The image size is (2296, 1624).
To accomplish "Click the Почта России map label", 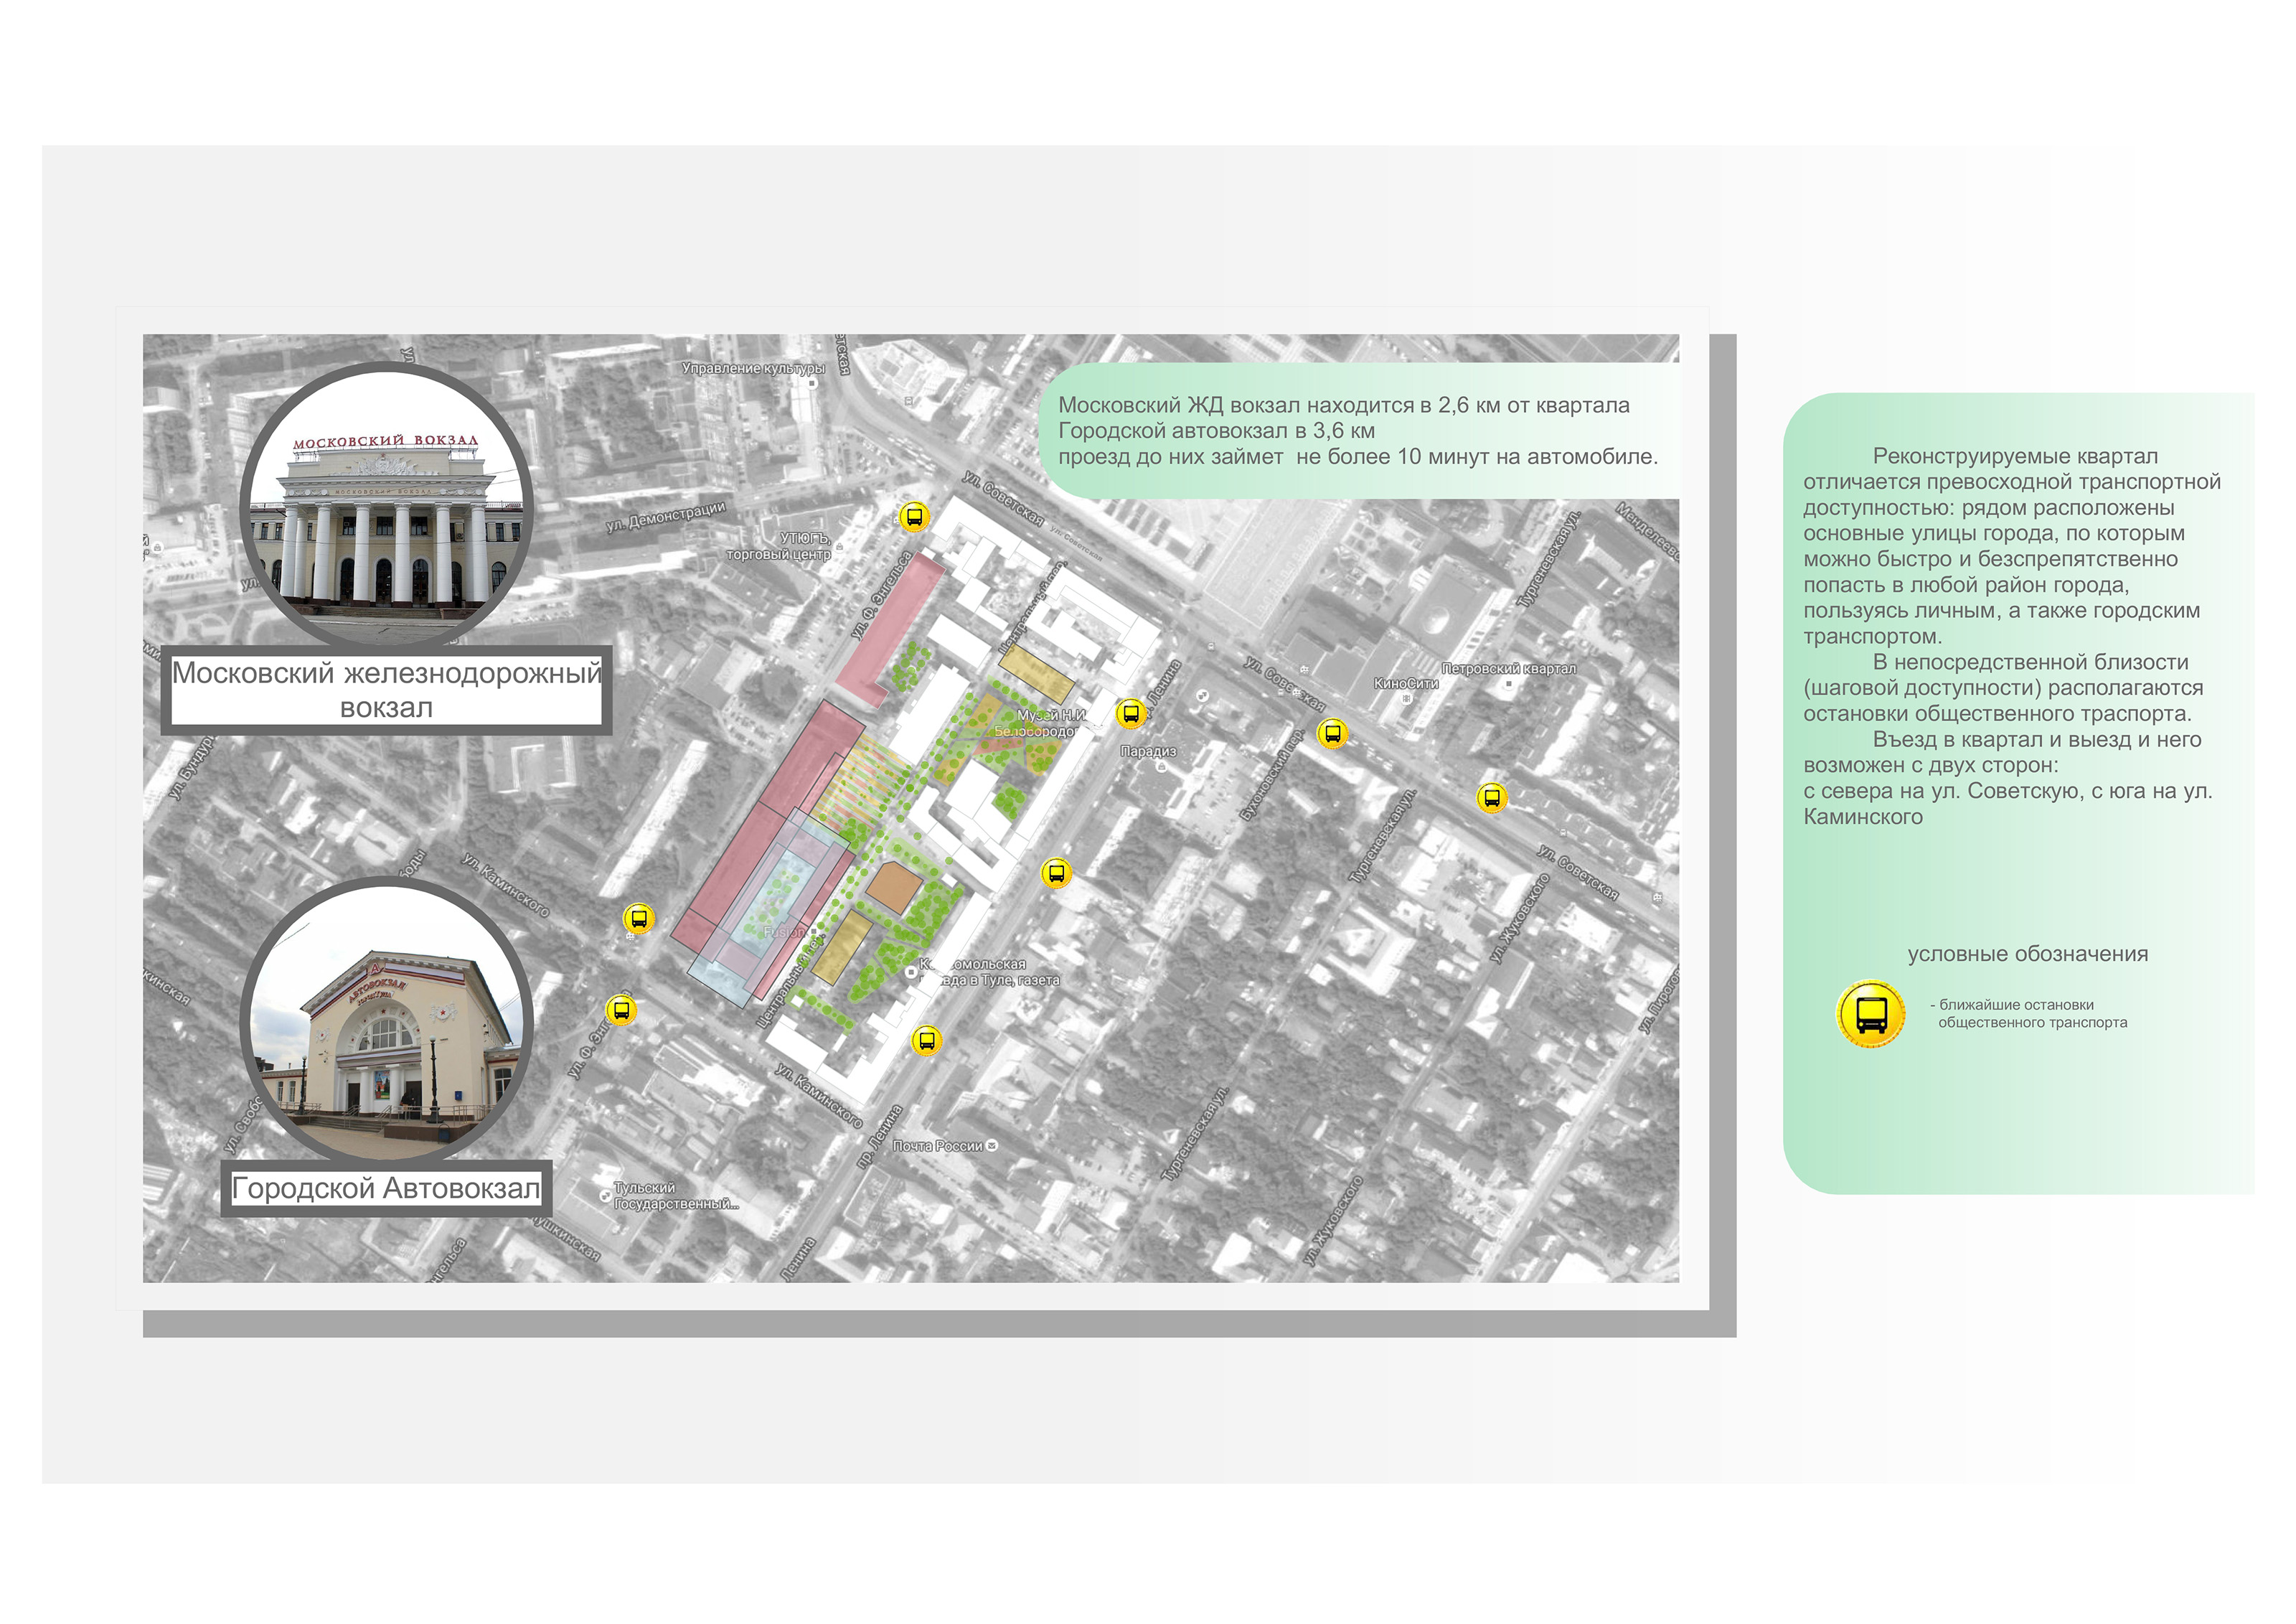I will point(938,1146).
